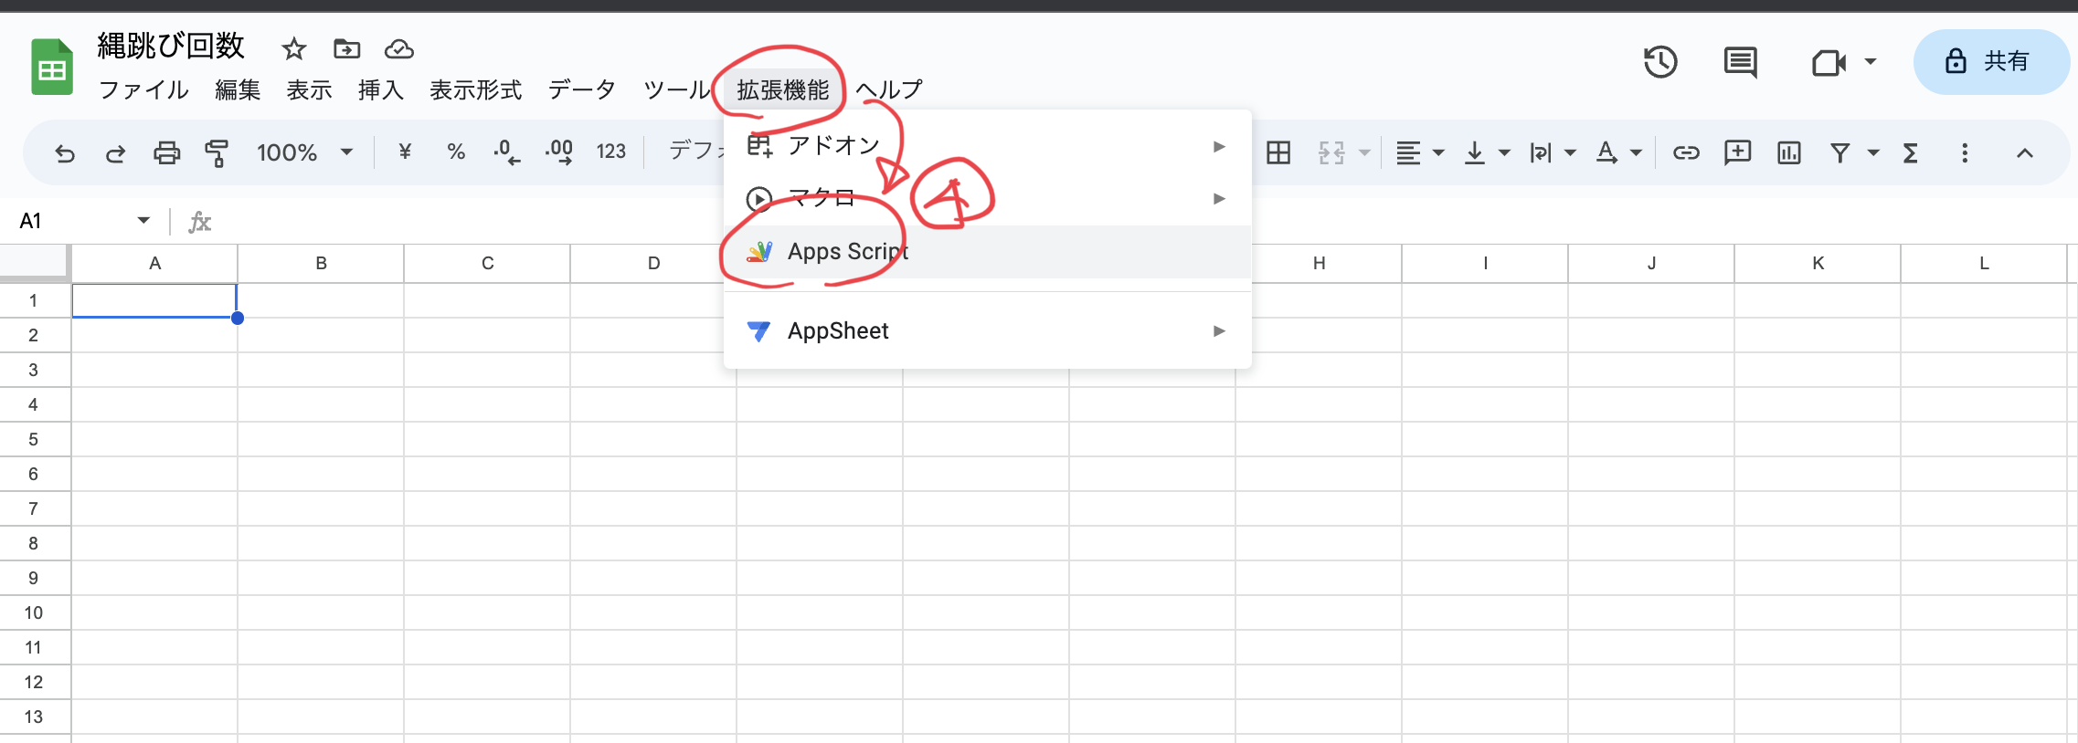Insert a chart using toolbar icon
This screenshot has width=2078, height=743.
coord(1788,152)
